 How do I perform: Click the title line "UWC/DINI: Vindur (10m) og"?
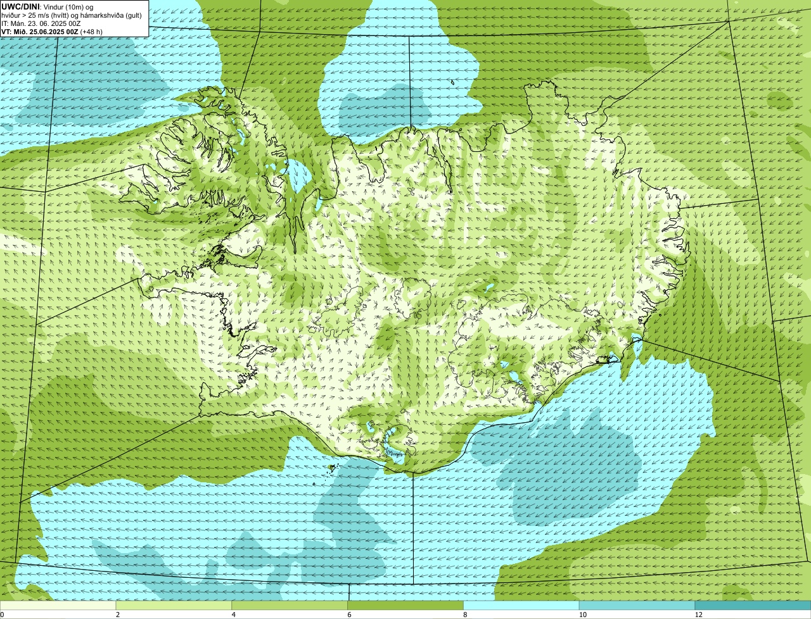[x=48, y=6]
